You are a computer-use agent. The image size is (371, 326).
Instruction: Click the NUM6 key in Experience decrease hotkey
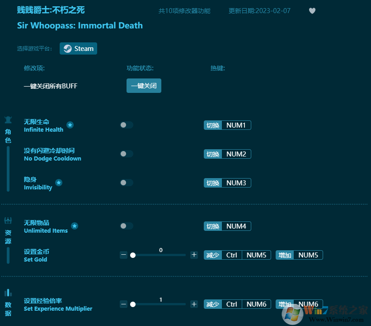coord(256,304)
